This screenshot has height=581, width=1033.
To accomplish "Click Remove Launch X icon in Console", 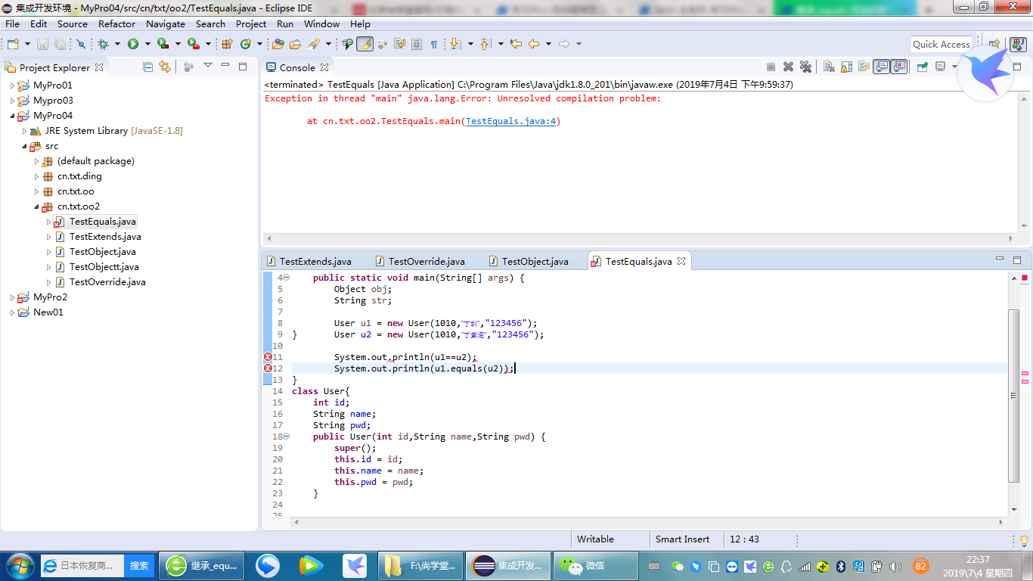I will coord(788,67).
